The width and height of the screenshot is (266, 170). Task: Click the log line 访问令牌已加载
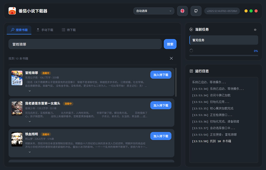[x=211, y=95]
